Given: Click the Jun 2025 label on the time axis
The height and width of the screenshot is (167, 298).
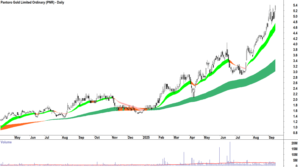Looking at the screenshot, I should pyautogui.click(x=223, y=137).
